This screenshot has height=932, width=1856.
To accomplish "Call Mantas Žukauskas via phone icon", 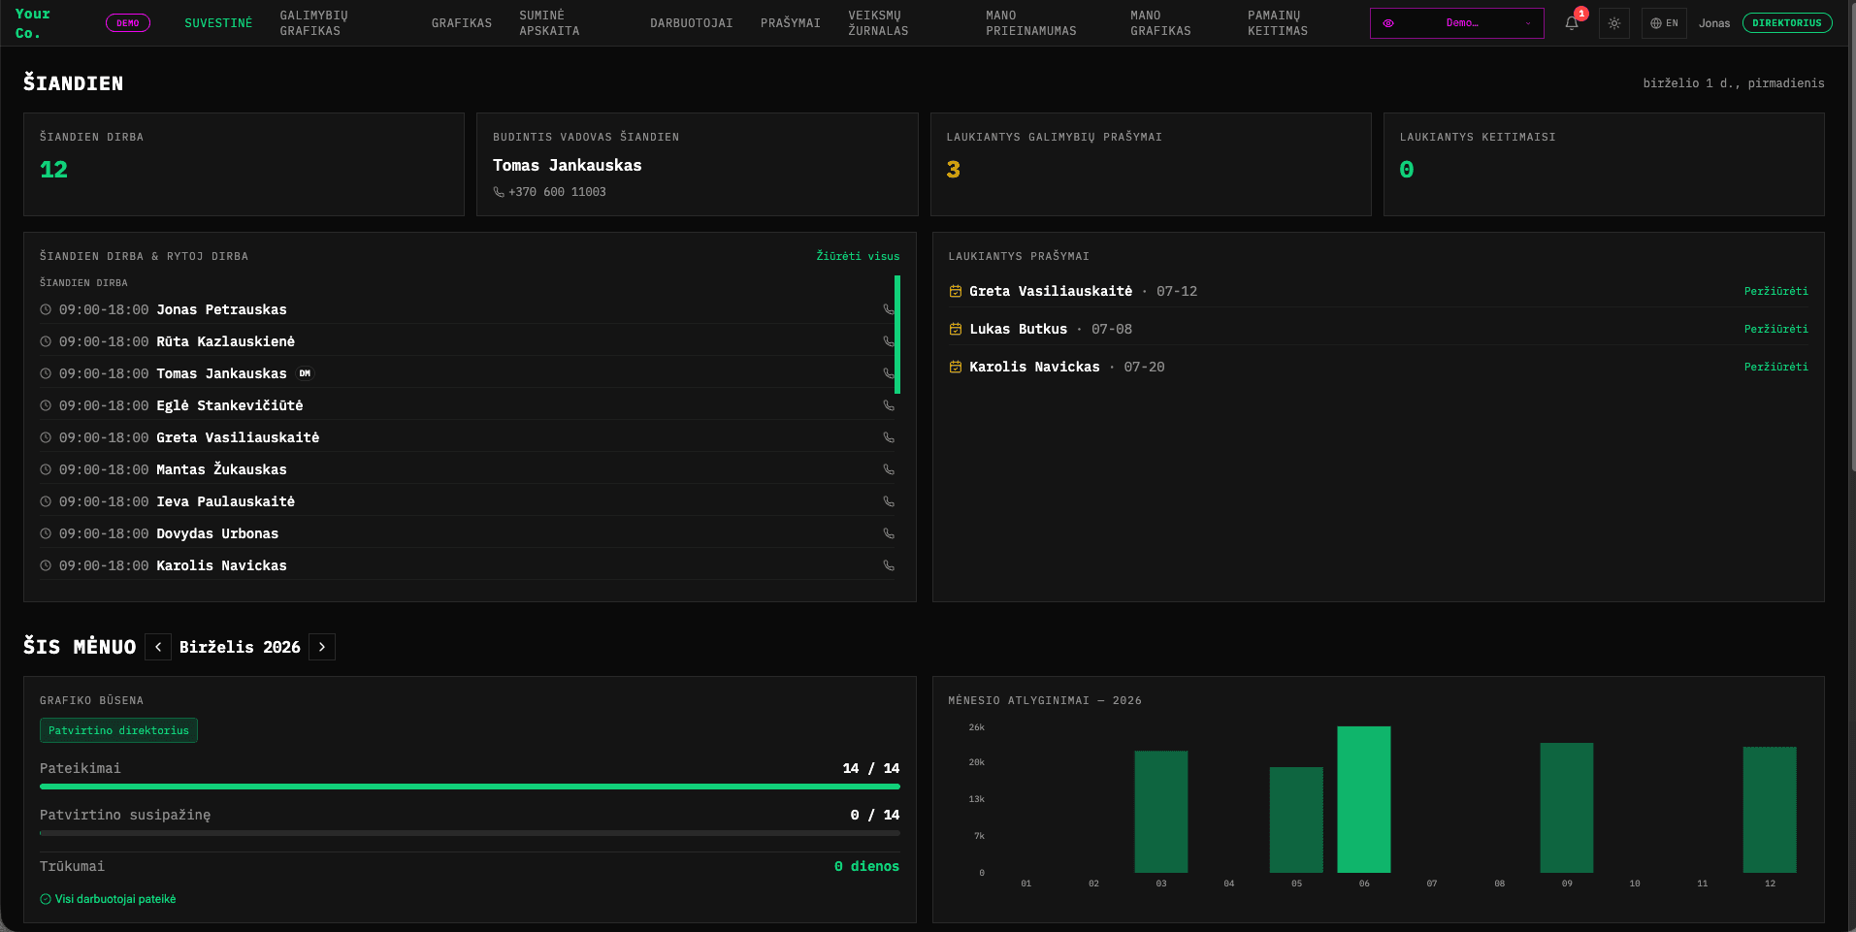I will [888, 469].
